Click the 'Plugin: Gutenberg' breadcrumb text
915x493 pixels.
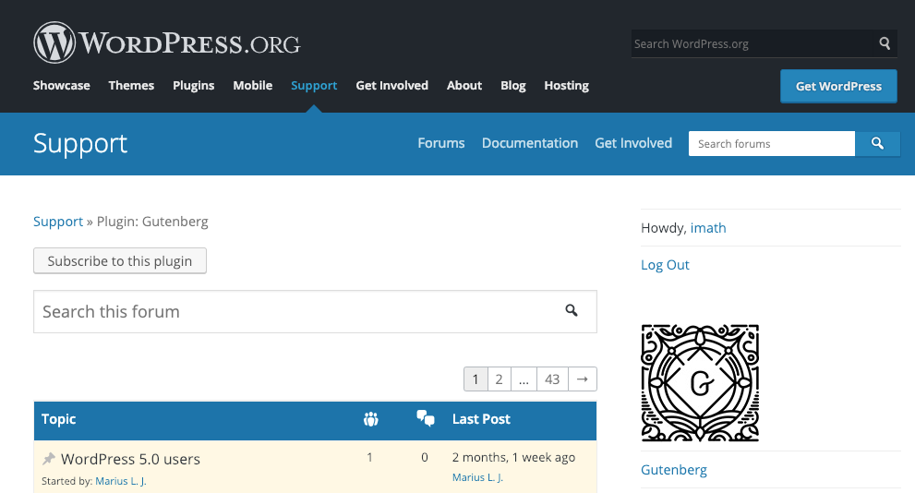152,222
